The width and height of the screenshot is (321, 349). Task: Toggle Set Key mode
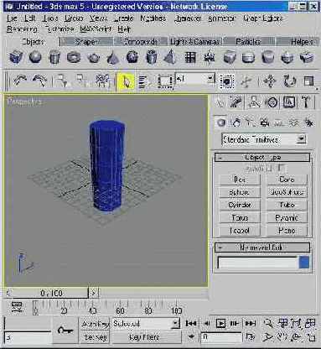96,337
